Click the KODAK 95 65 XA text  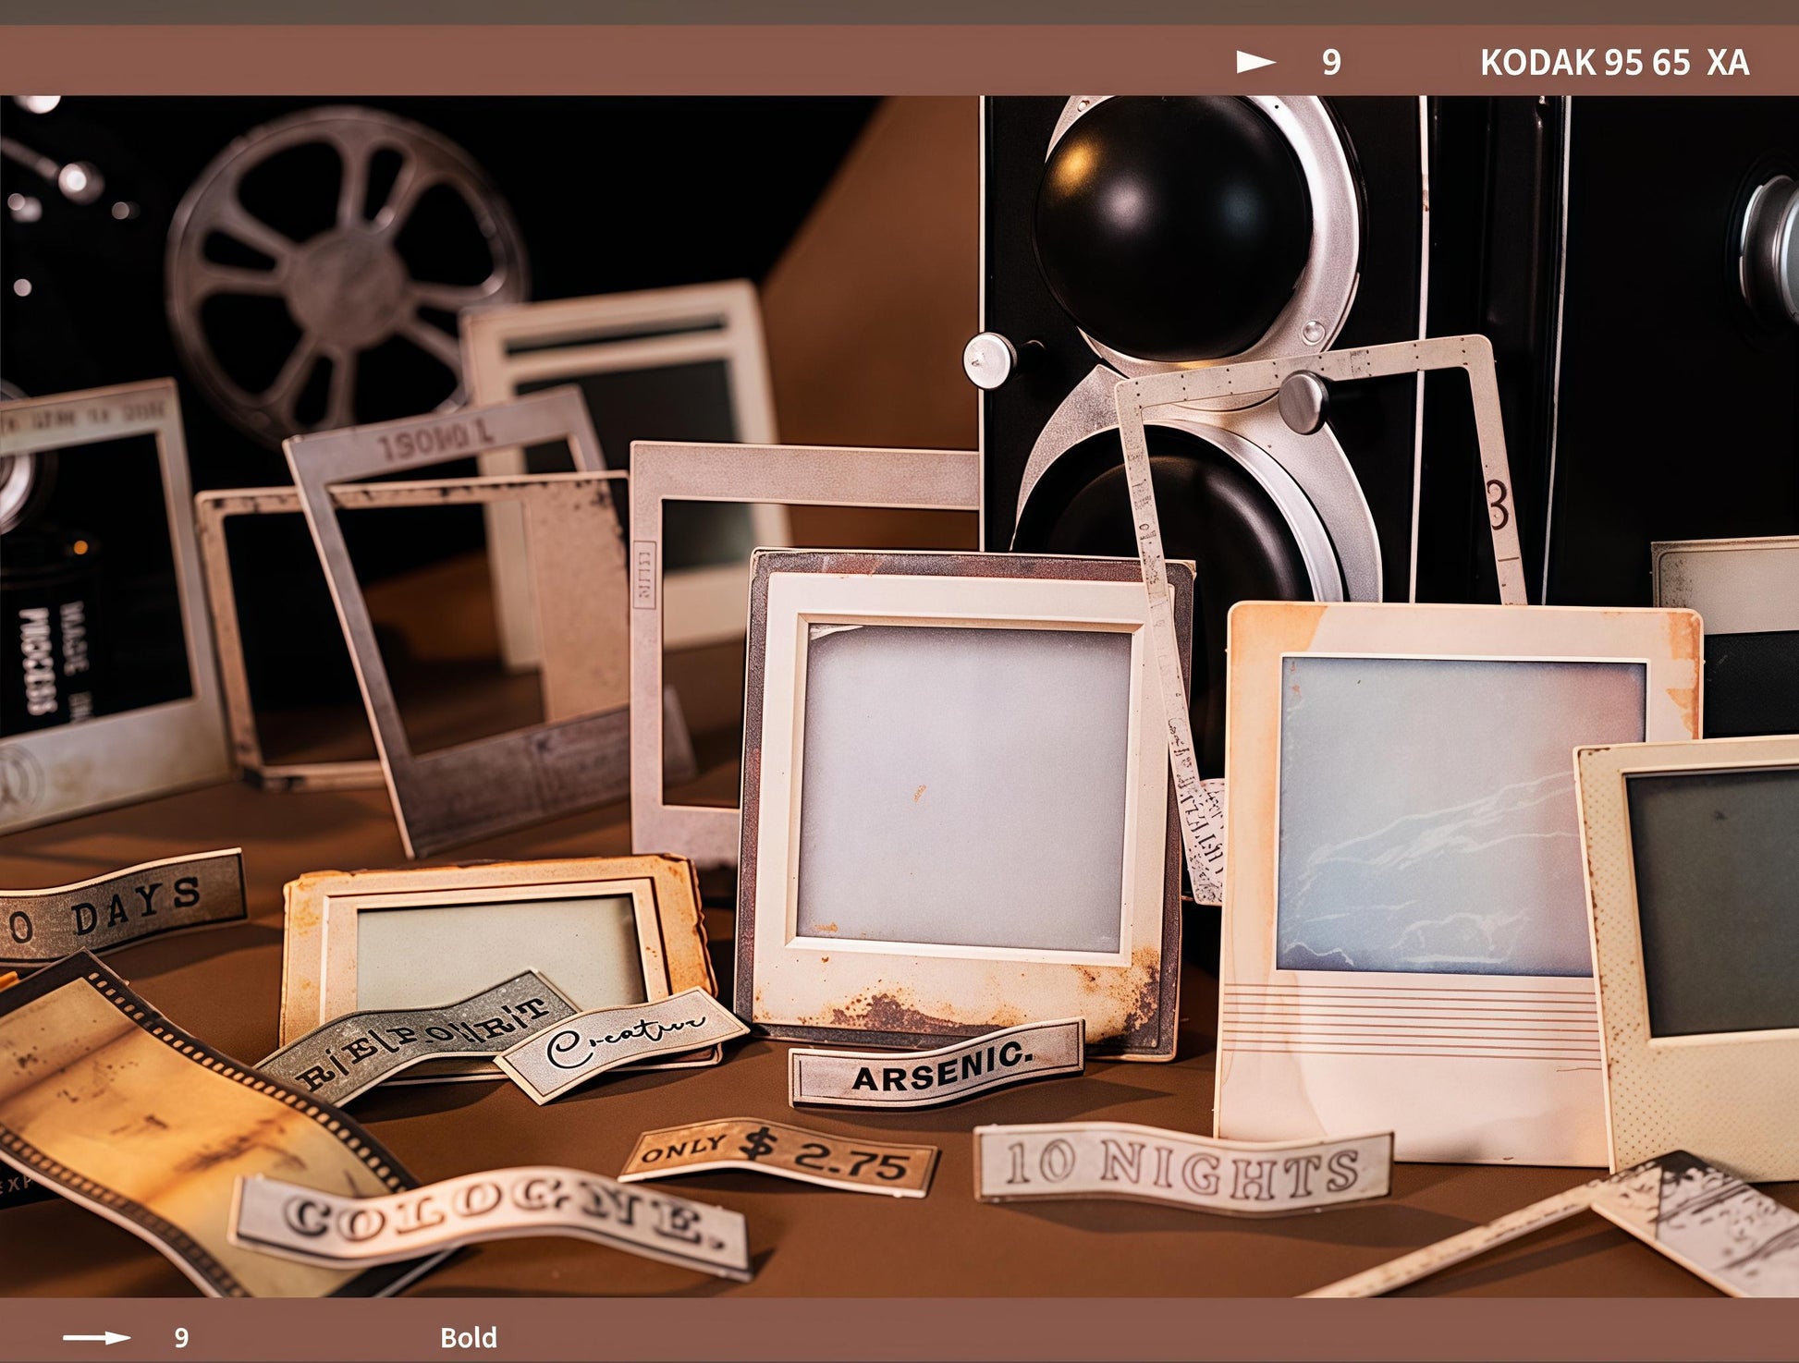click(1614, 62)
